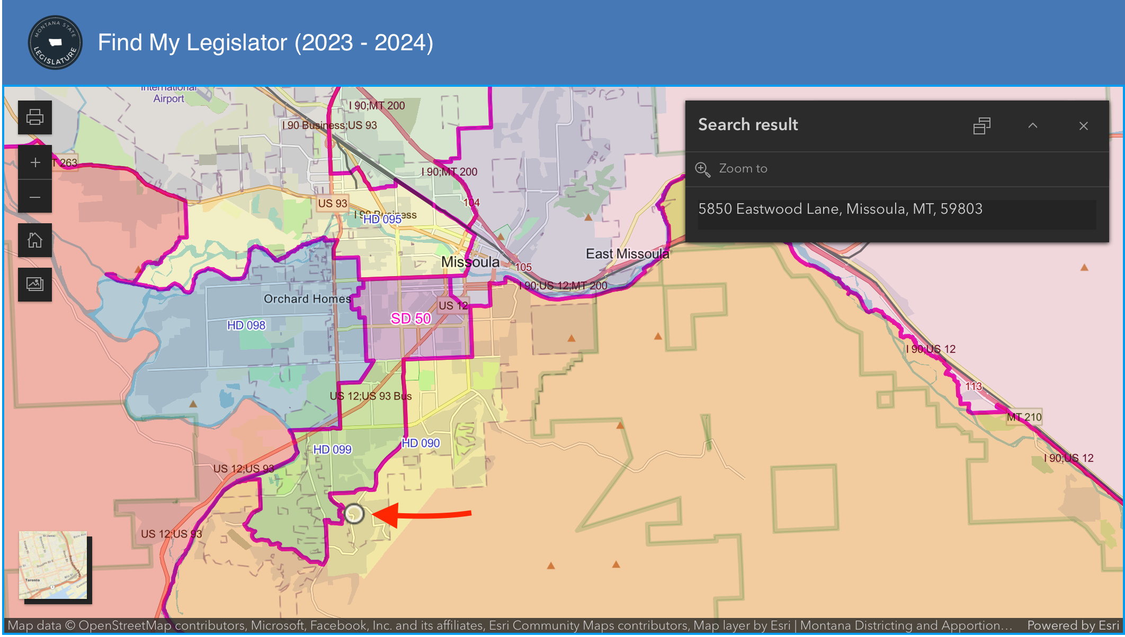Click the search location marker circle
The width and height of the screenshot is (1125, 637).
tap(354, 514)
